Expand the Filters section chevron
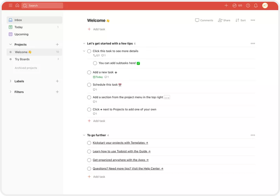Screen dimensions: 280x196 [x=10, y=92]
